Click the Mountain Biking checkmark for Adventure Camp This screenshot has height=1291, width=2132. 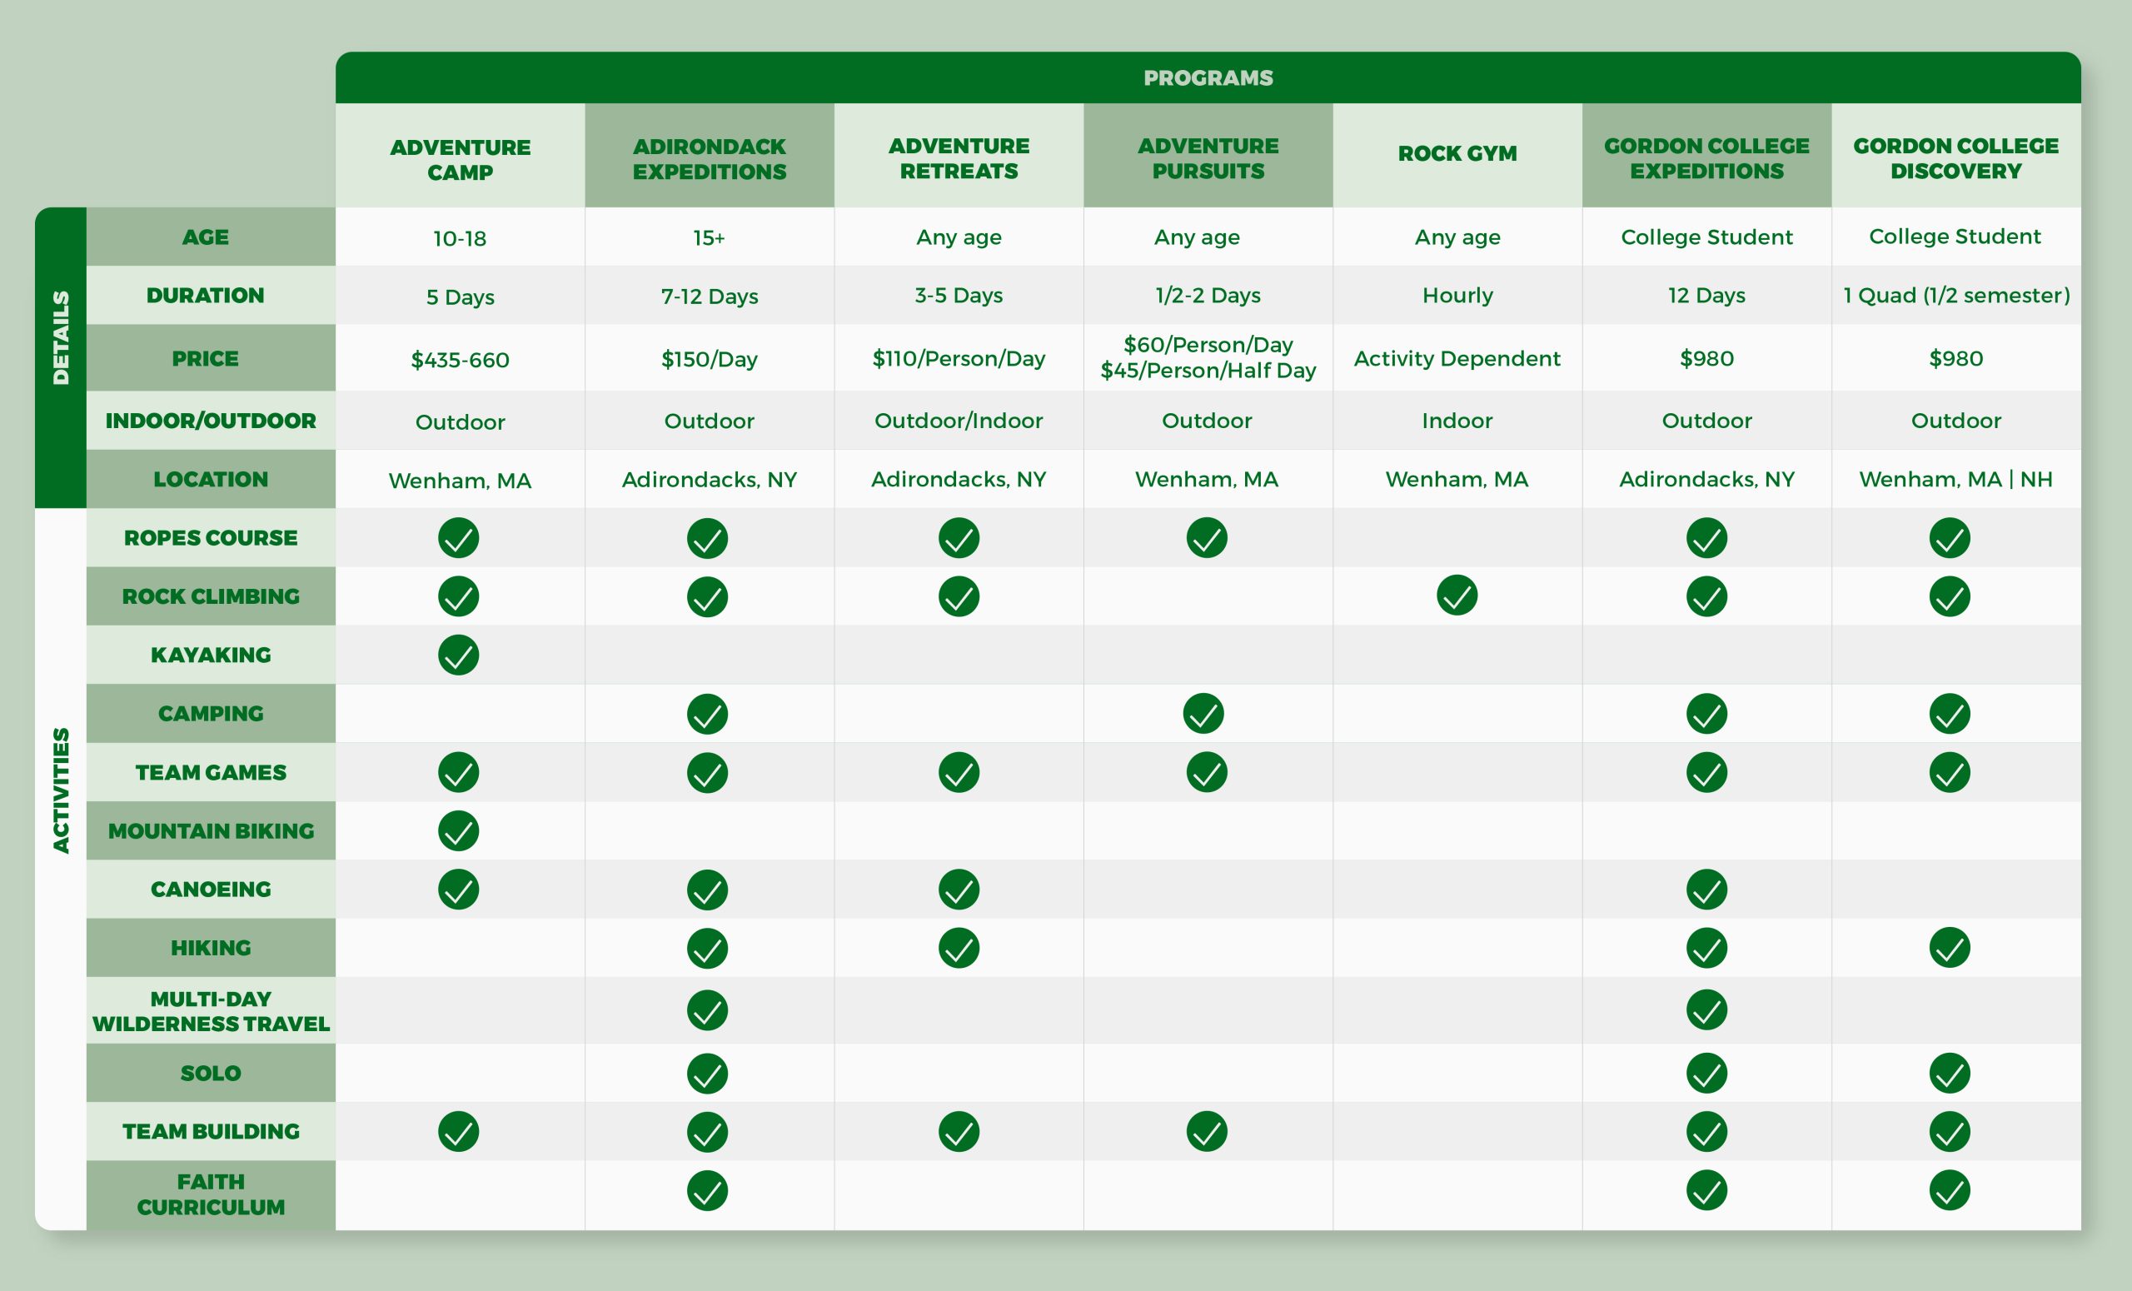click(x=459, y=830)
